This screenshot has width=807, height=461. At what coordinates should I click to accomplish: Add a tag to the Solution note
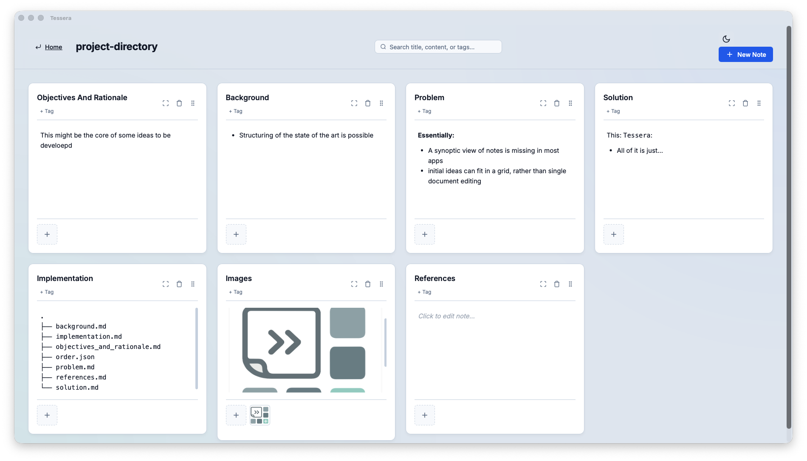(x=613, y=111)
